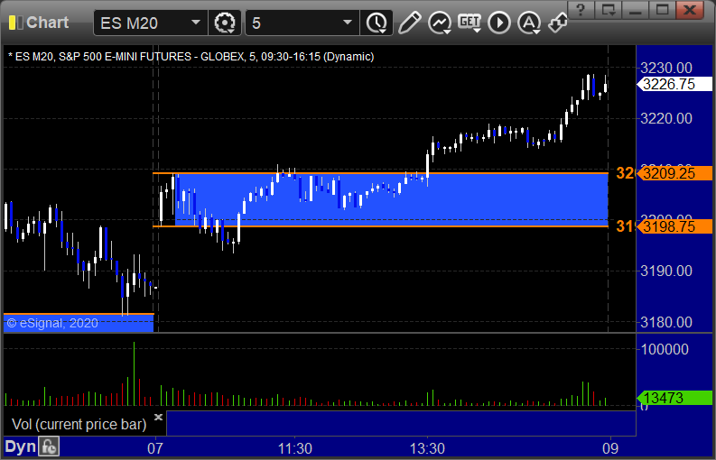The image size is (716, 460).
Task: Click the GET data button icon
Action: click(470, 23)
